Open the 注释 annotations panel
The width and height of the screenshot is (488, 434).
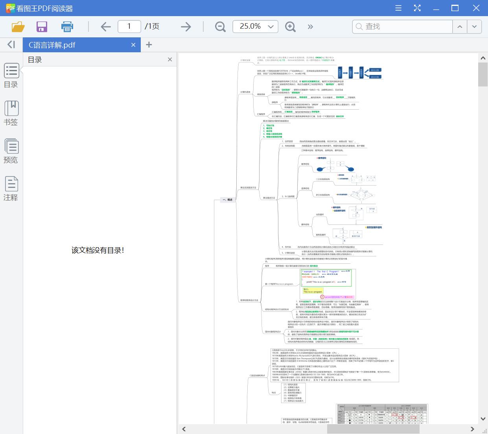pyautogui.click(x=11, y=189)
